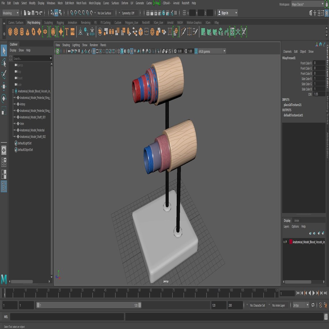The image size is (329, 329).
Task: Open the Workspace Maya Classic dropdown
Action: [x=308, y=4]
